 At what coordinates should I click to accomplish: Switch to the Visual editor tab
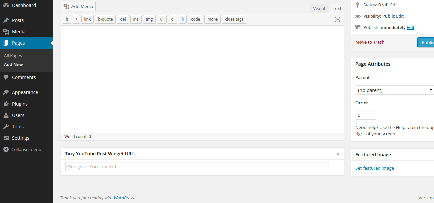click(x=319, y=9)
